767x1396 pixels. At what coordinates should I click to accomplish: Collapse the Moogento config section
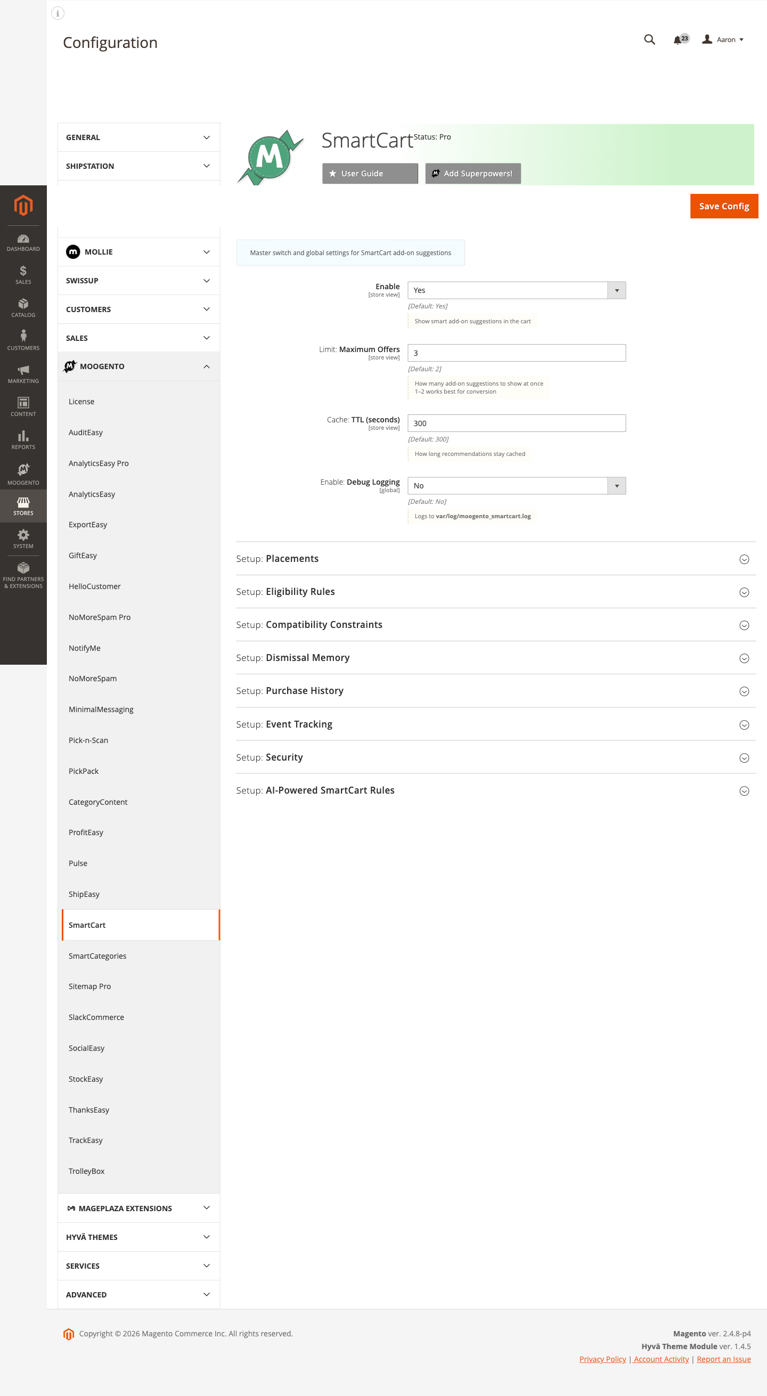coord(139,367)
